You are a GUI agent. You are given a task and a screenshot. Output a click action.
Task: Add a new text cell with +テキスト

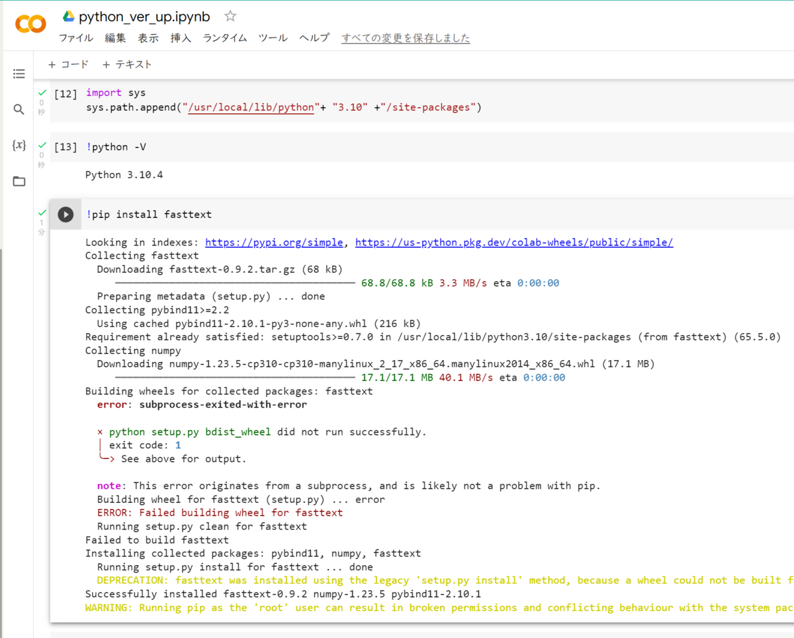pos(126,64)
